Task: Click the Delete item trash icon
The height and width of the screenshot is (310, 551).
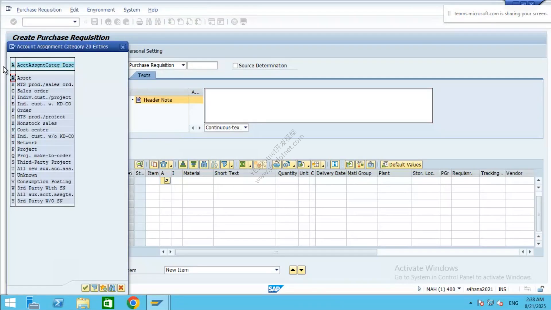Action: point(164,164)
